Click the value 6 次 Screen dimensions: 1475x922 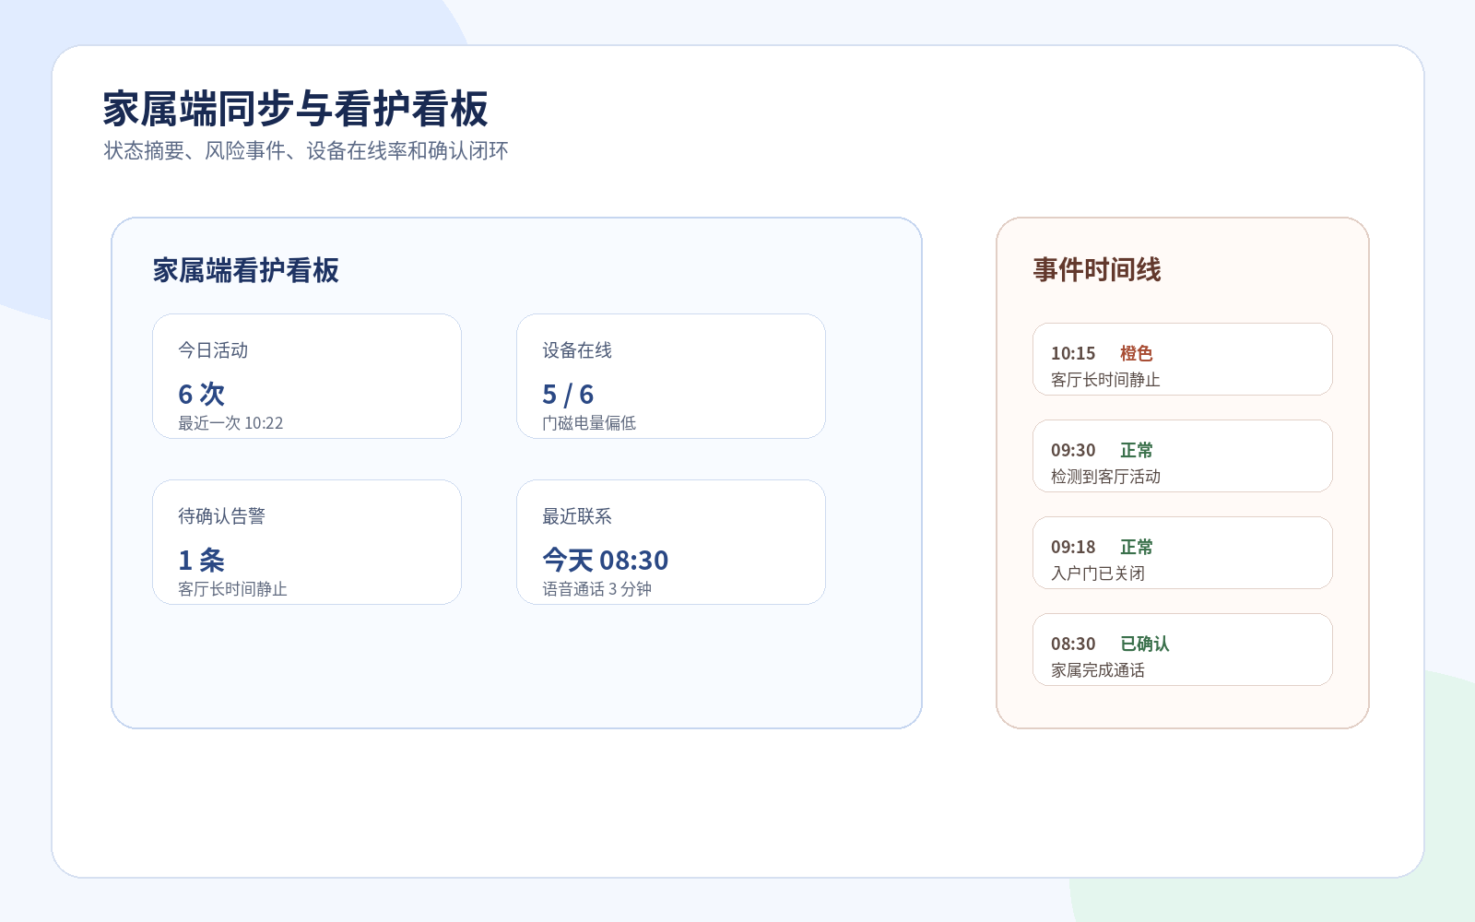coord(202,394)
